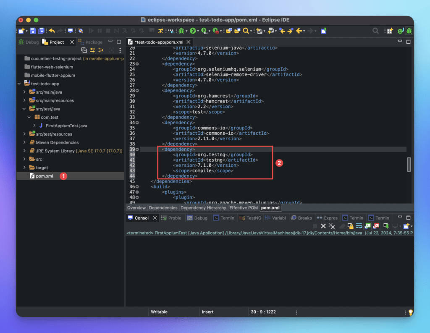Toggle show console on standard error change
Viewport: 430px width, 333px height.
click(376, 226)
